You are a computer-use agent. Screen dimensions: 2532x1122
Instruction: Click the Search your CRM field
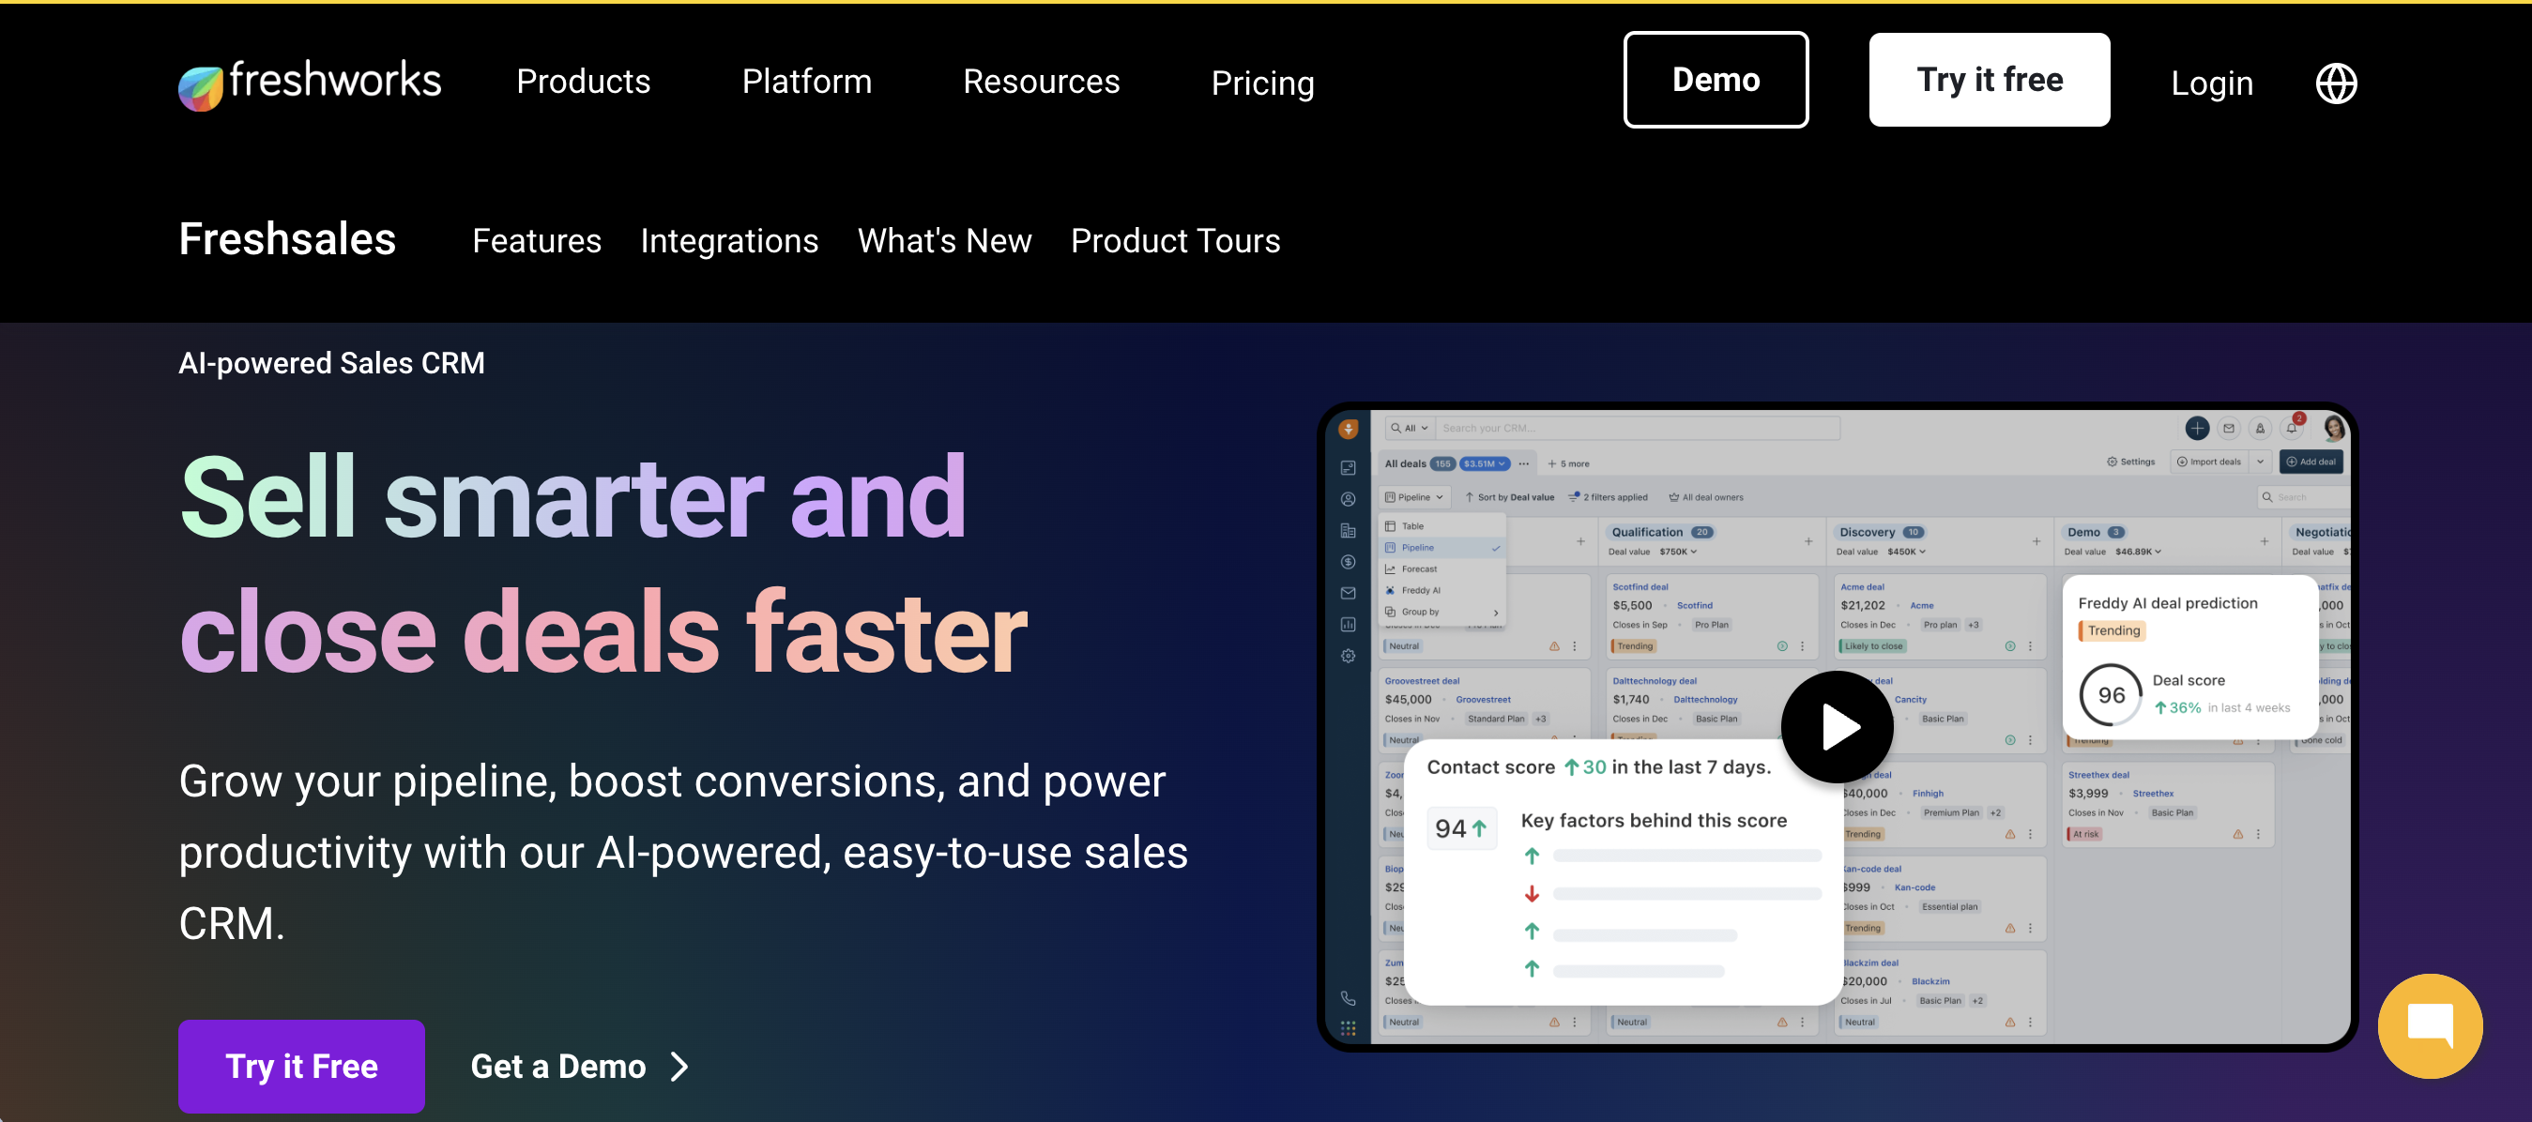(x=1638, y=429)
